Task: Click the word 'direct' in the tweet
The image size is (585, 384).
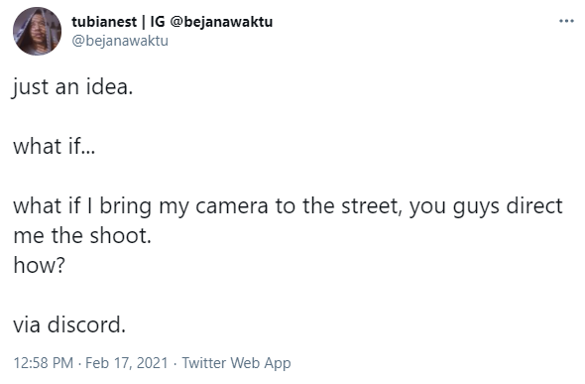Action: point(534,205)
